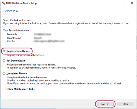
Task: Click the greyed-out maximize window button
Action: point(123,3)
